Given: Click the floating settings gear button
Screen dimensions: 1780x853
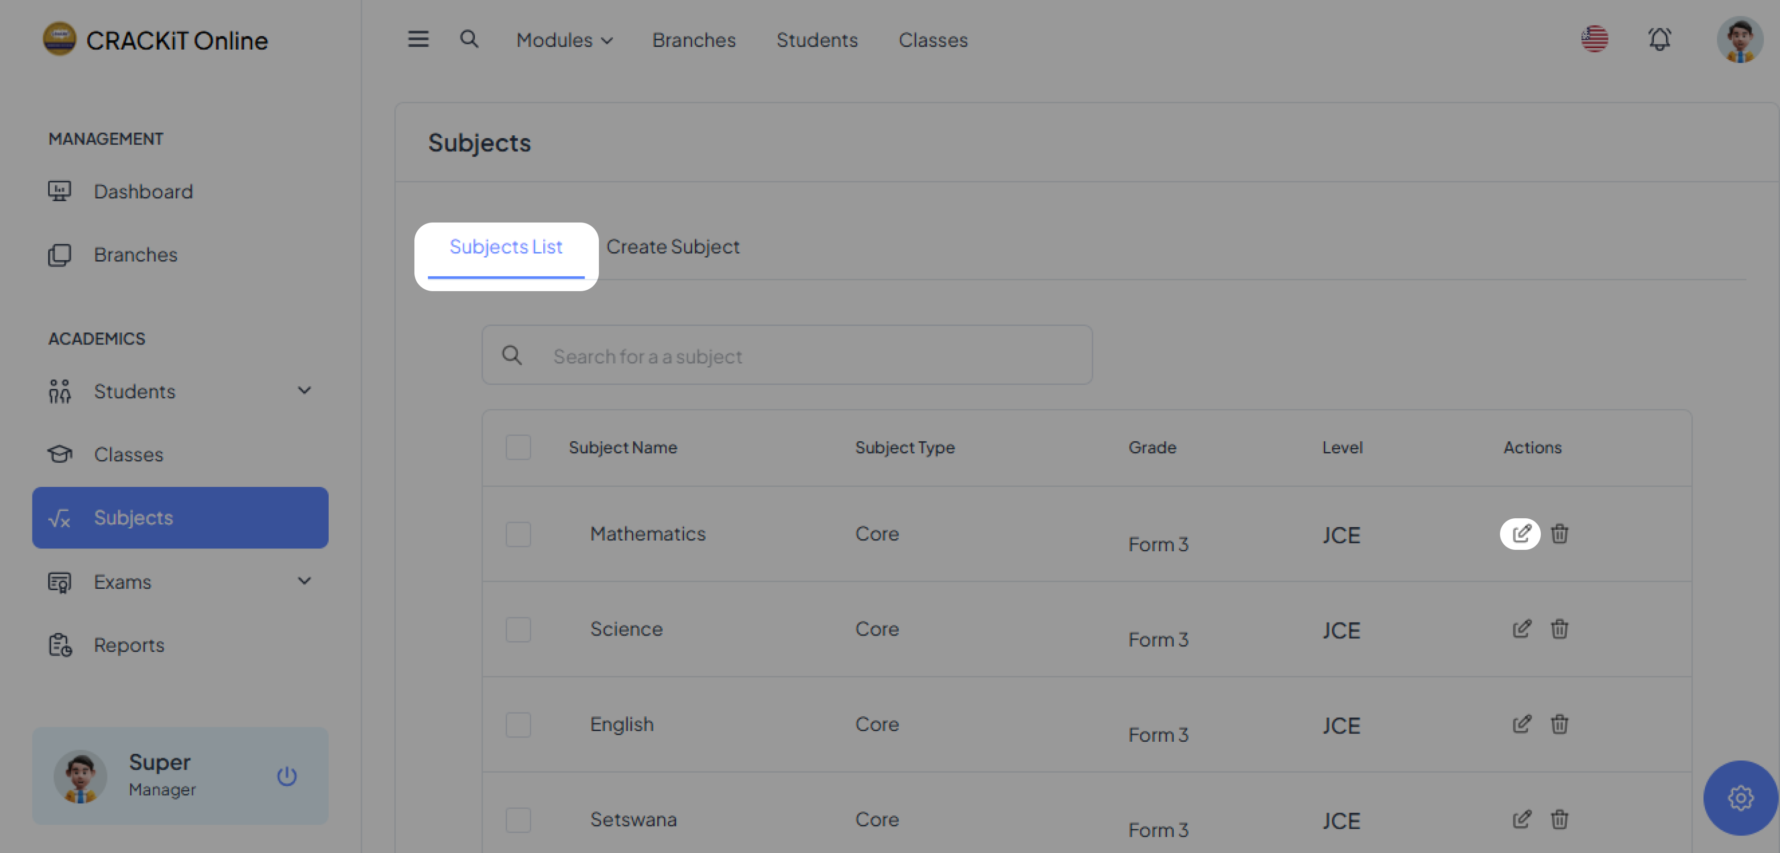Looking at the screenshot, I should coord(1739,798).
